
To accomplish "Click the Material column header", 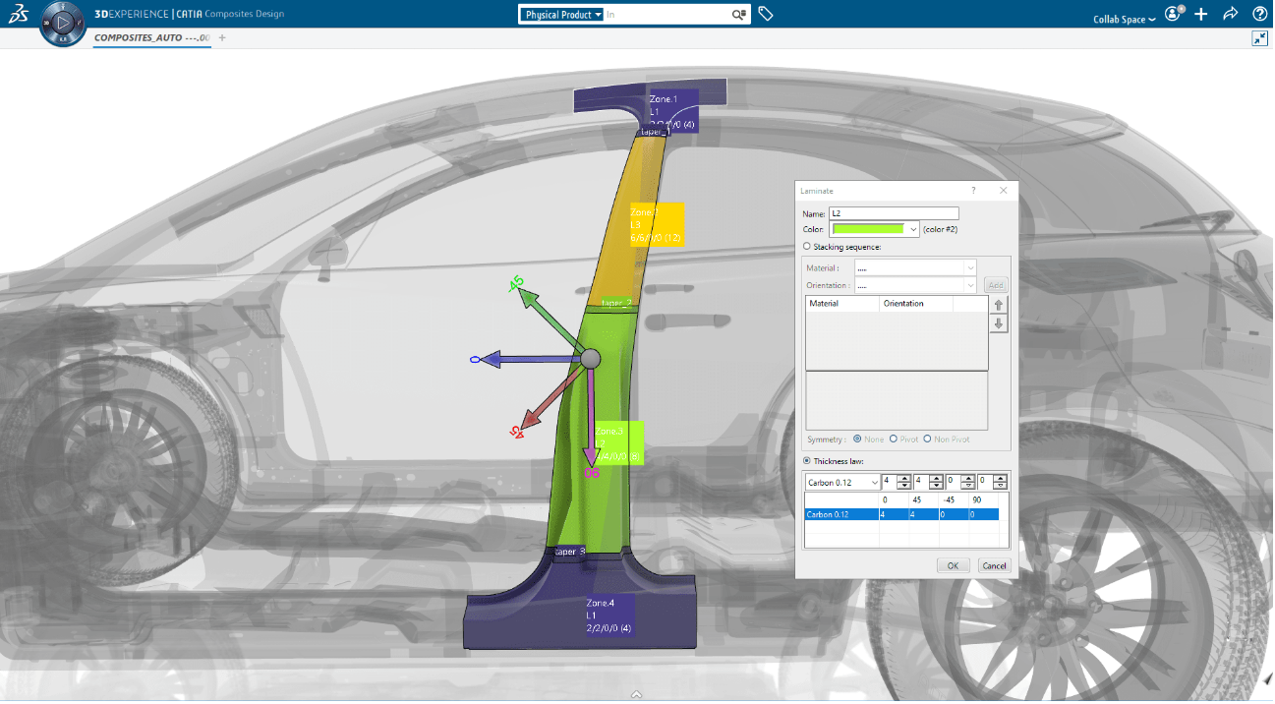I will tap(842, 304).
